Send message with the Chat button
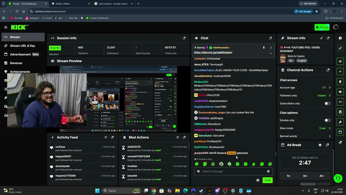Screen dimensions: 346x195 pyautogui.click(x=267, y=180)
